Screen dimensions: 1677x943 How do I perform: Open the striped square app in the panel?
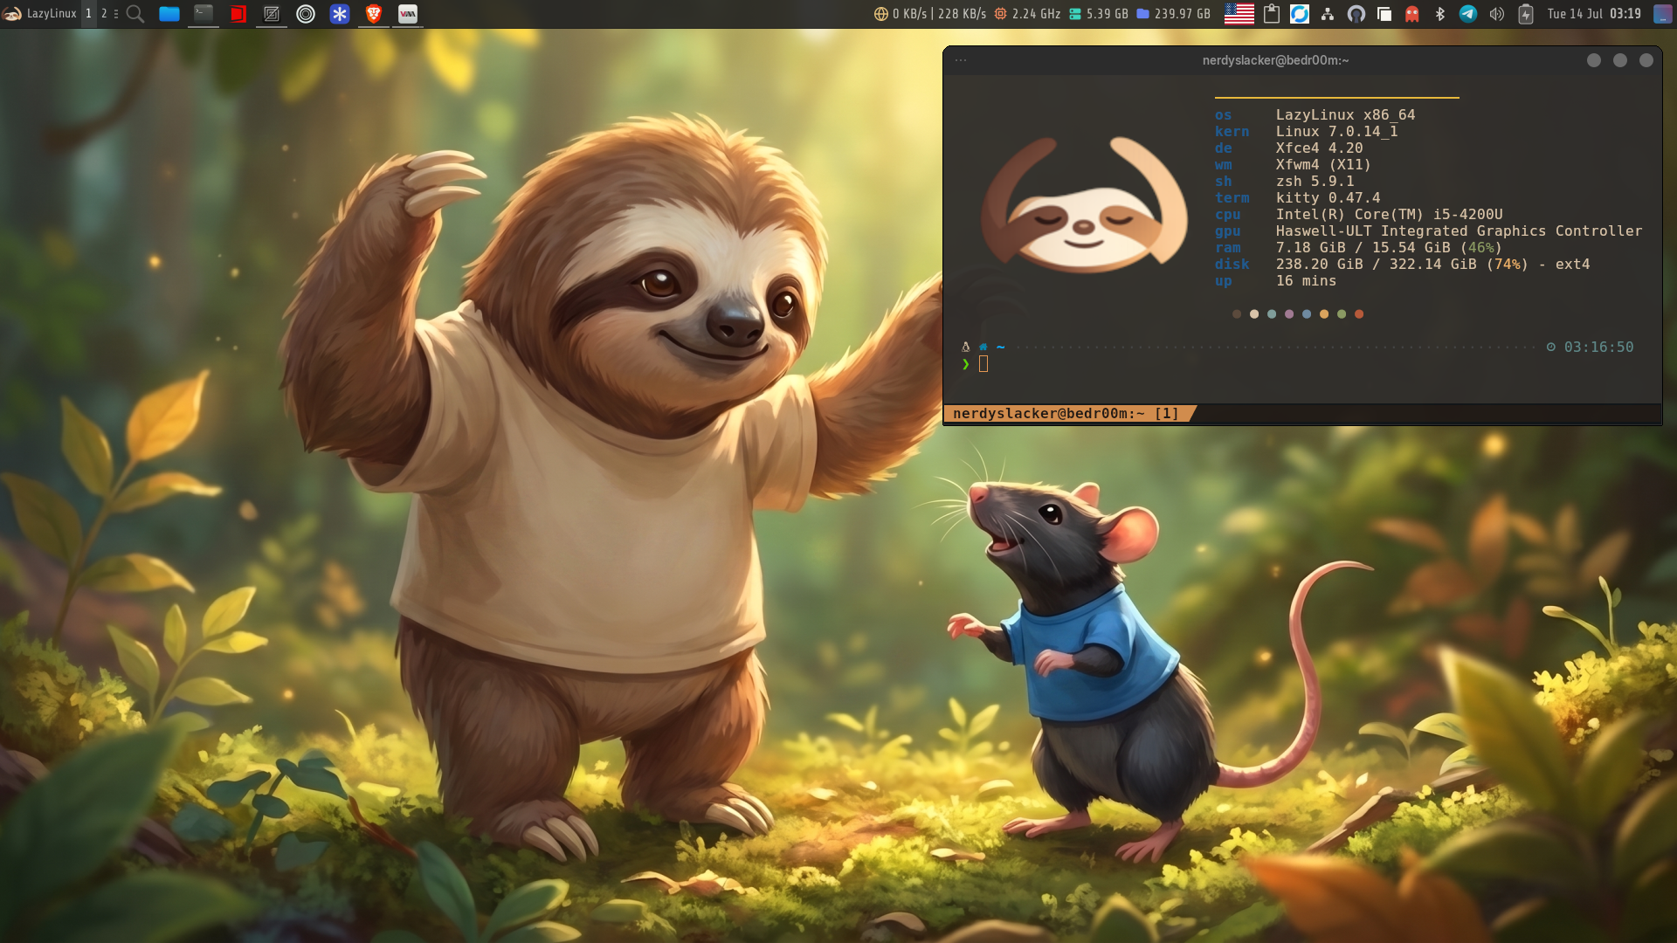tap(272, 13)
